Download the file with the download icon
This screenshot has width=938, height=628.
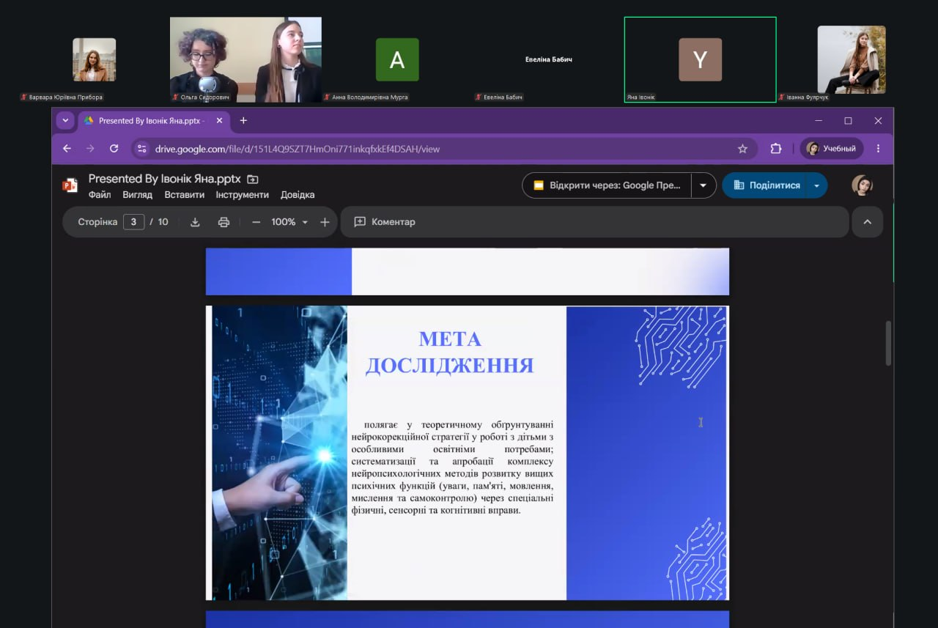pyautogui.click(x=195, y=222)
